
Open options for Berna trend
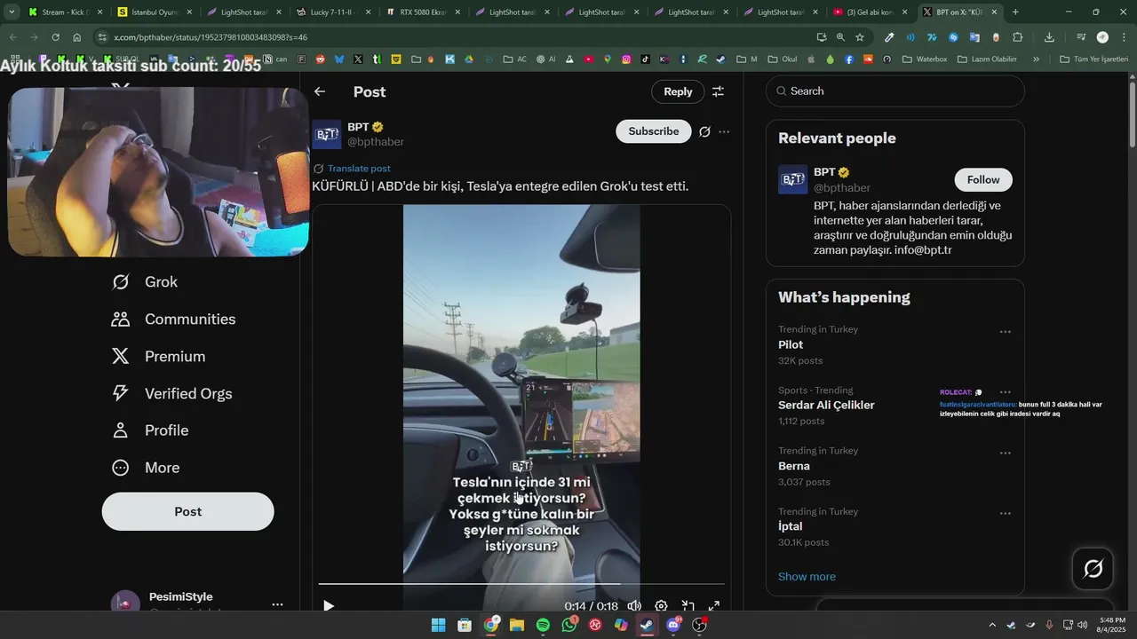[1006, 453]
